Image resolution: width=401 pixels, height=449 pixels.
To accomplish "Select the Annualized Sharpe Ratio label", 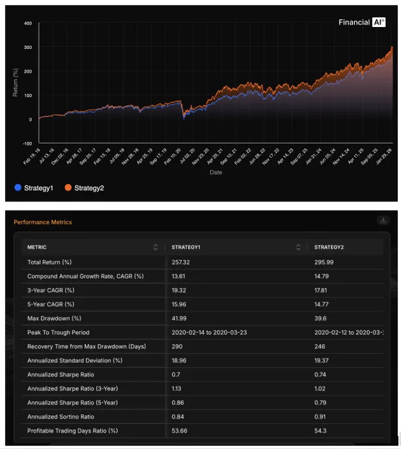I will [61, 374].
